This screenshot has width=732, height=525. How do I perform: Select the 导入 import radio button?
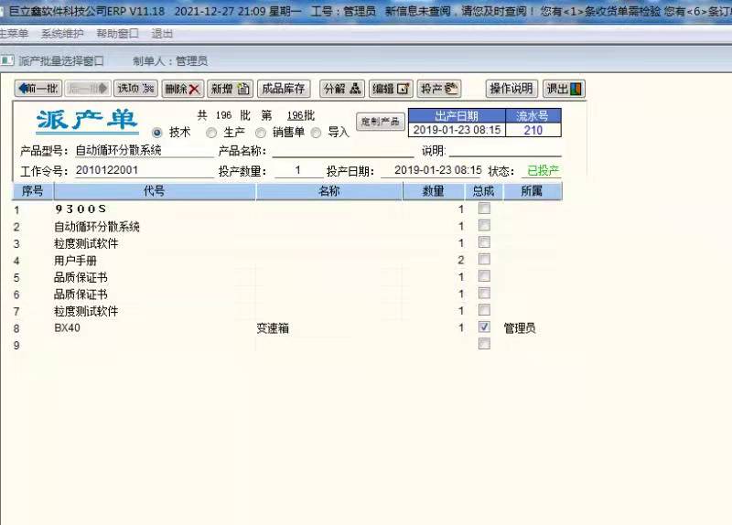pyautogui.click(x=317, y=133)
